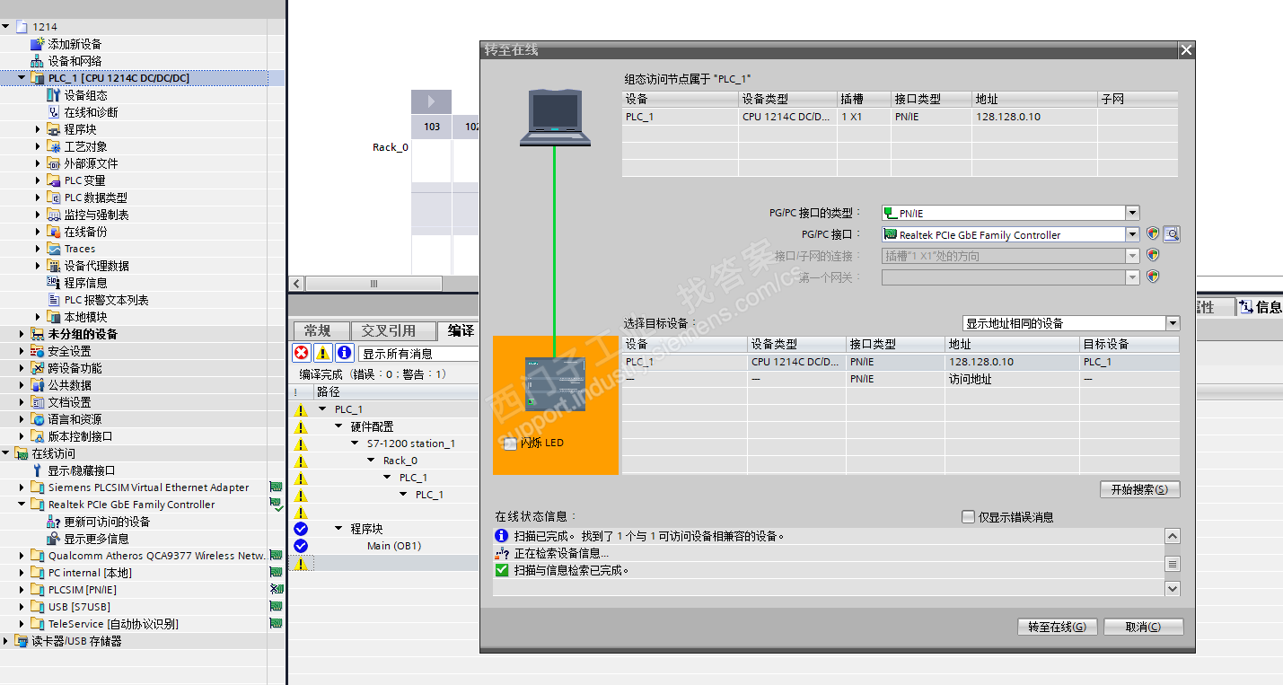The image size is (1283, 685).
Task: Click the 跨设备功能 folder icon
Action: pyautogui.click(x=37, y=368)
